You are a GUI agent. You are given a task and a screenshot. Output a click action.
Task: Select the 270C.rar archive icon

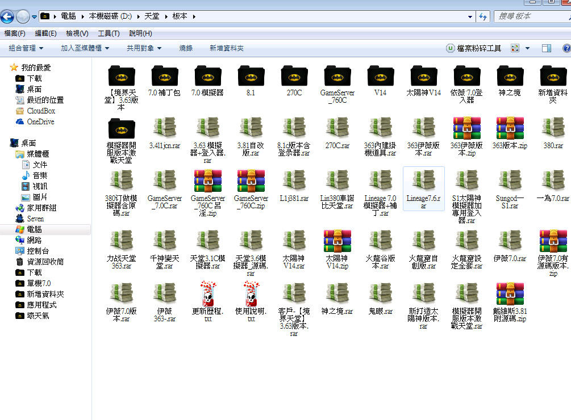(x=337, y=128)
